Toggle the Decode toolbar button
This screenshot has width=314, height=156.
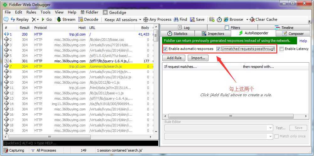[88, 19]
